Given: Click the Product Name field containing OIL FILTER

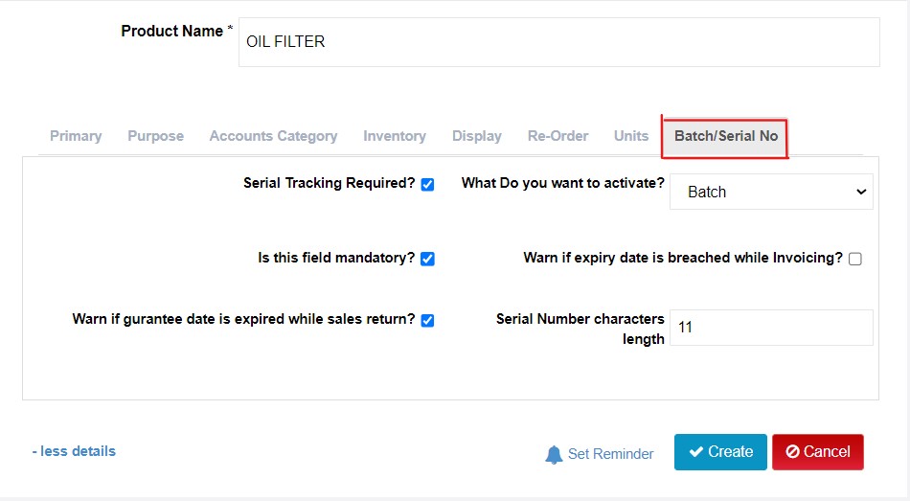Looking at the screenshot, I should pos(558,42).
